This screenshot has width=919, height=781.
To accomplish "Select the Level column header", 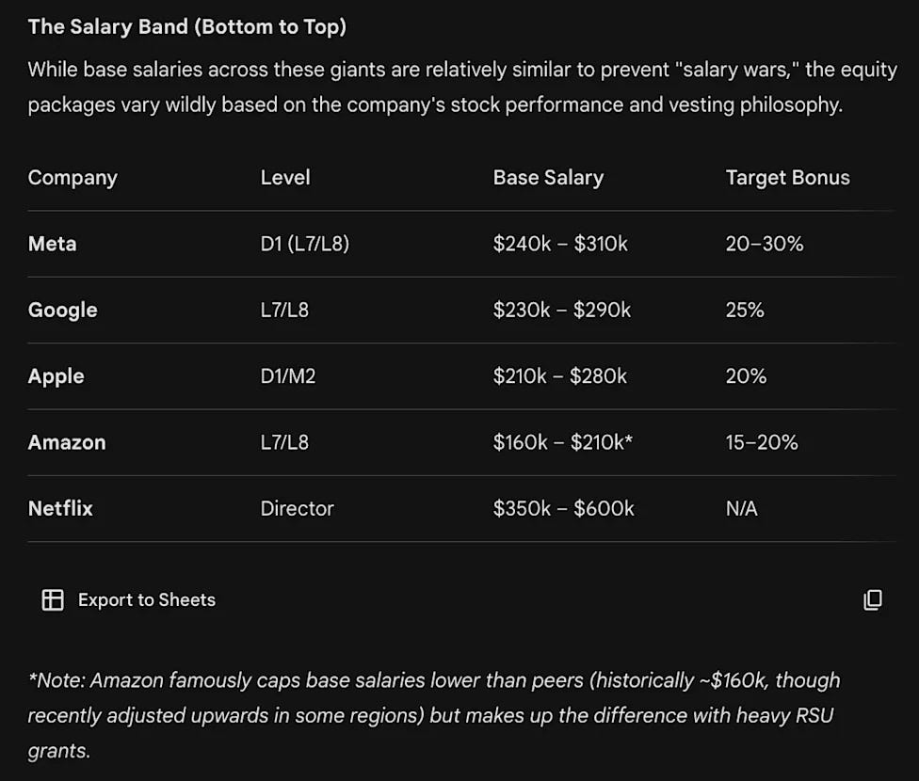I will click(x=285, y=178).
